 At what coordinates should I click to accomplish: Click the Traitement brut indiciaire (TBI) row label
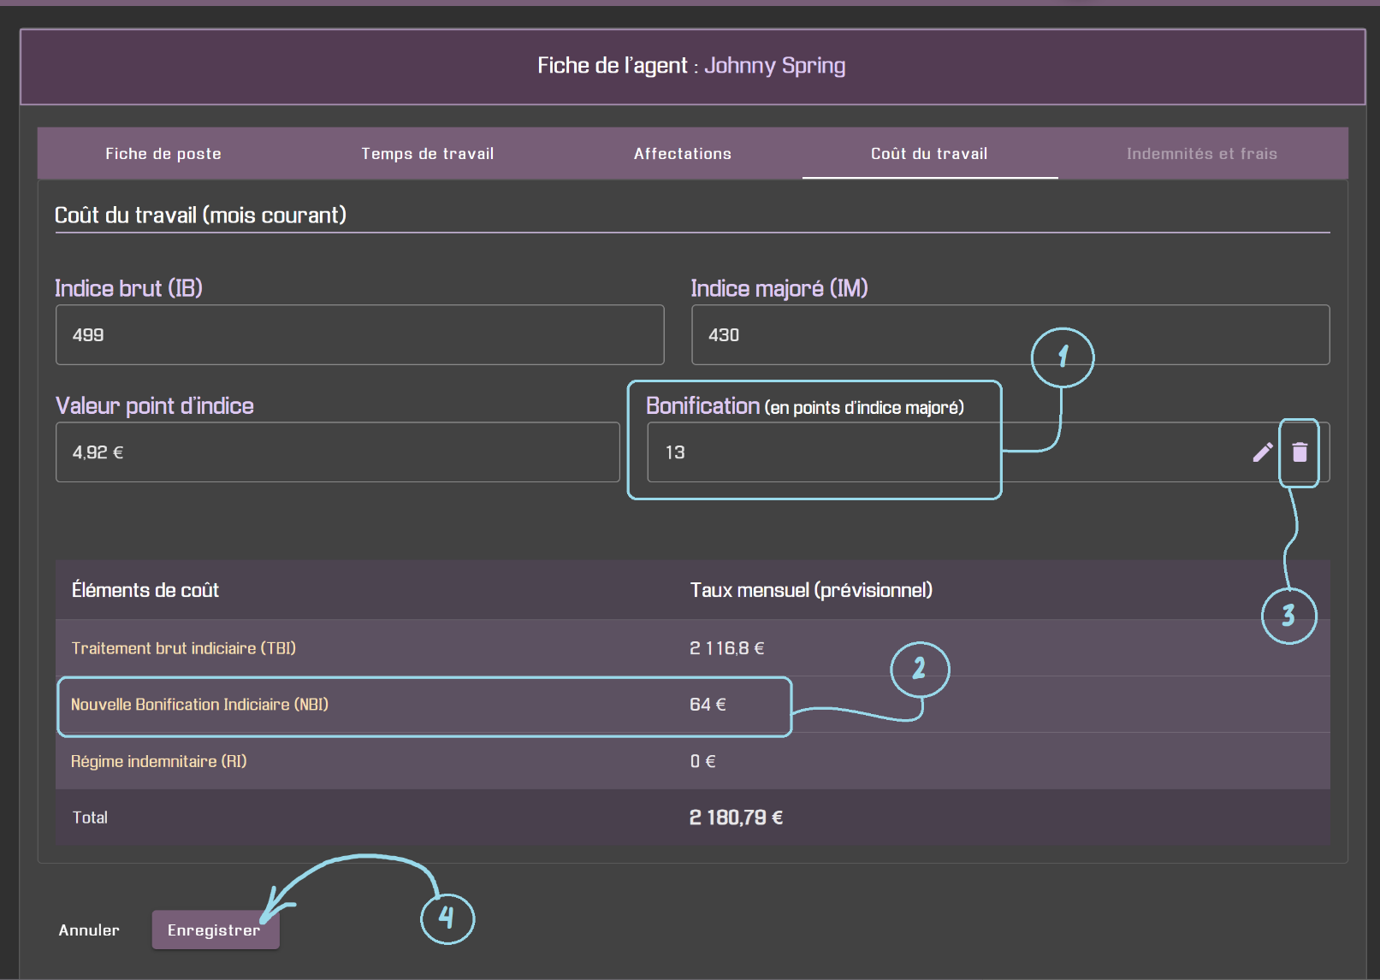[184, 648]
